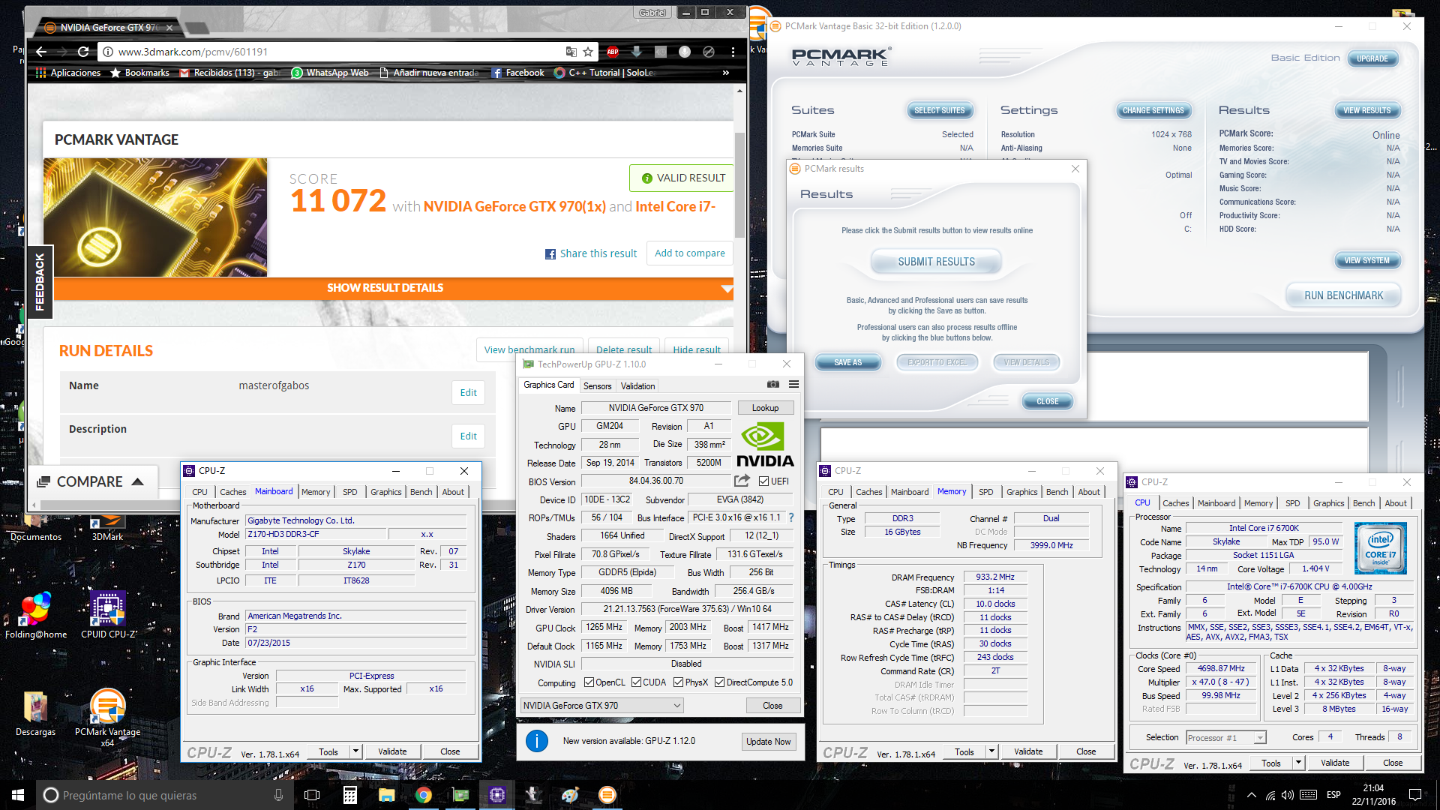Open File Explorer from the taskbar
Image resolution: width=1440 pixels, height=810 pixels.
point(386,795)
